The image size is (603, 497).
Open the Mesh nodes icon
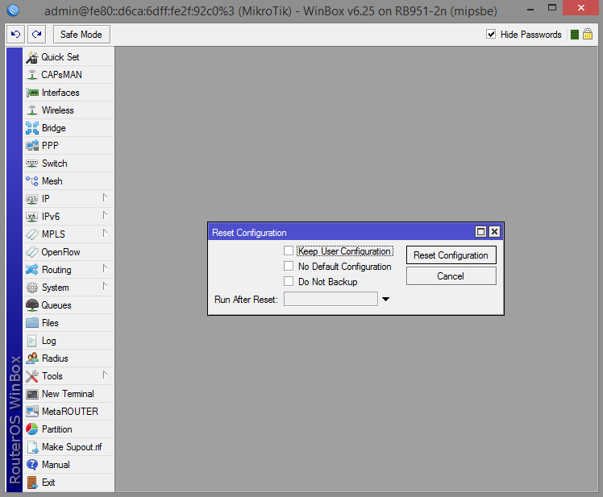[32, 181]
